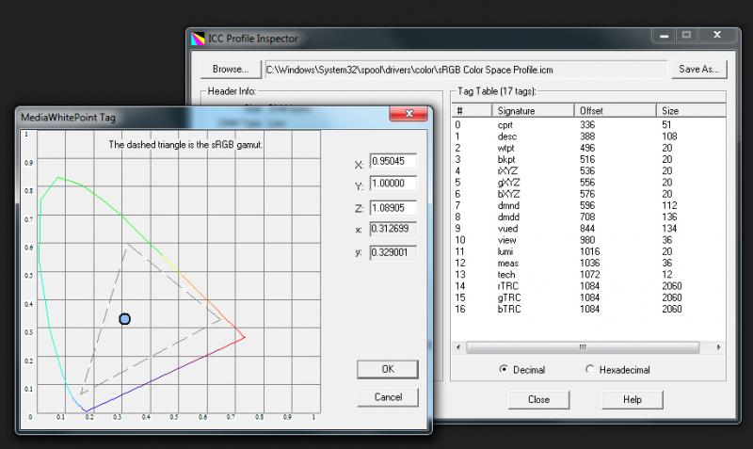Minimize the ICC Profile Inspector window

(x=665, y=35)
